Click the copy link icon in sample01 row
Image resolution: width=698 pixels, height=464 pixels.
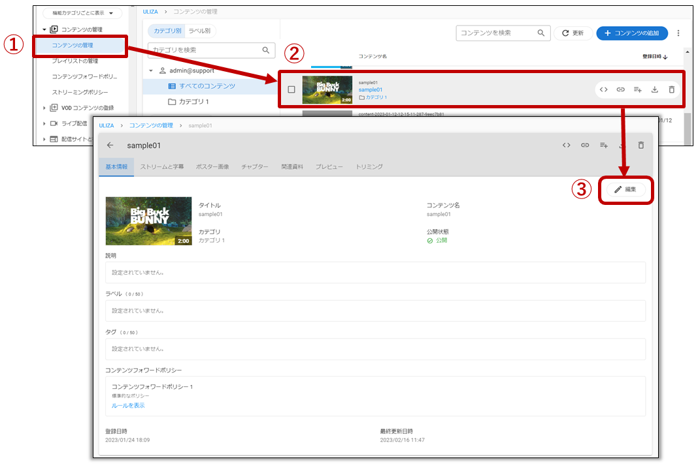(x=621, y=89)
